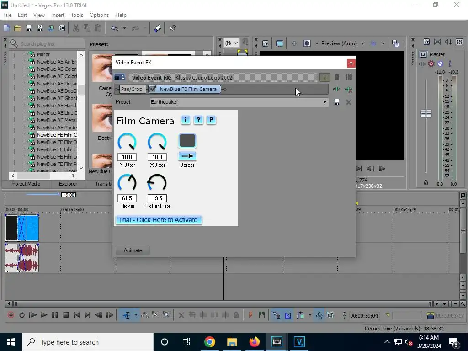Image resolution: width=468 pixels, height=351 pixels.
Task: Click the Search plug-ins field
Action: (x=47, y=44)
